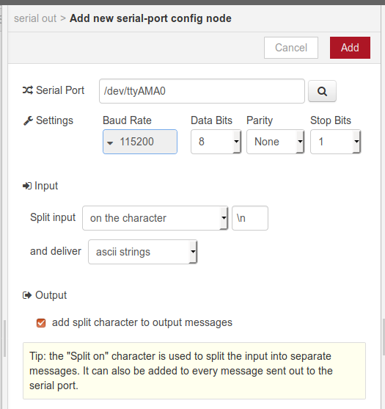The width and height of the screenshot is (385, 409).
Task: Click the right edge vertical scrollbar
Action: click(x=384, y=337)
